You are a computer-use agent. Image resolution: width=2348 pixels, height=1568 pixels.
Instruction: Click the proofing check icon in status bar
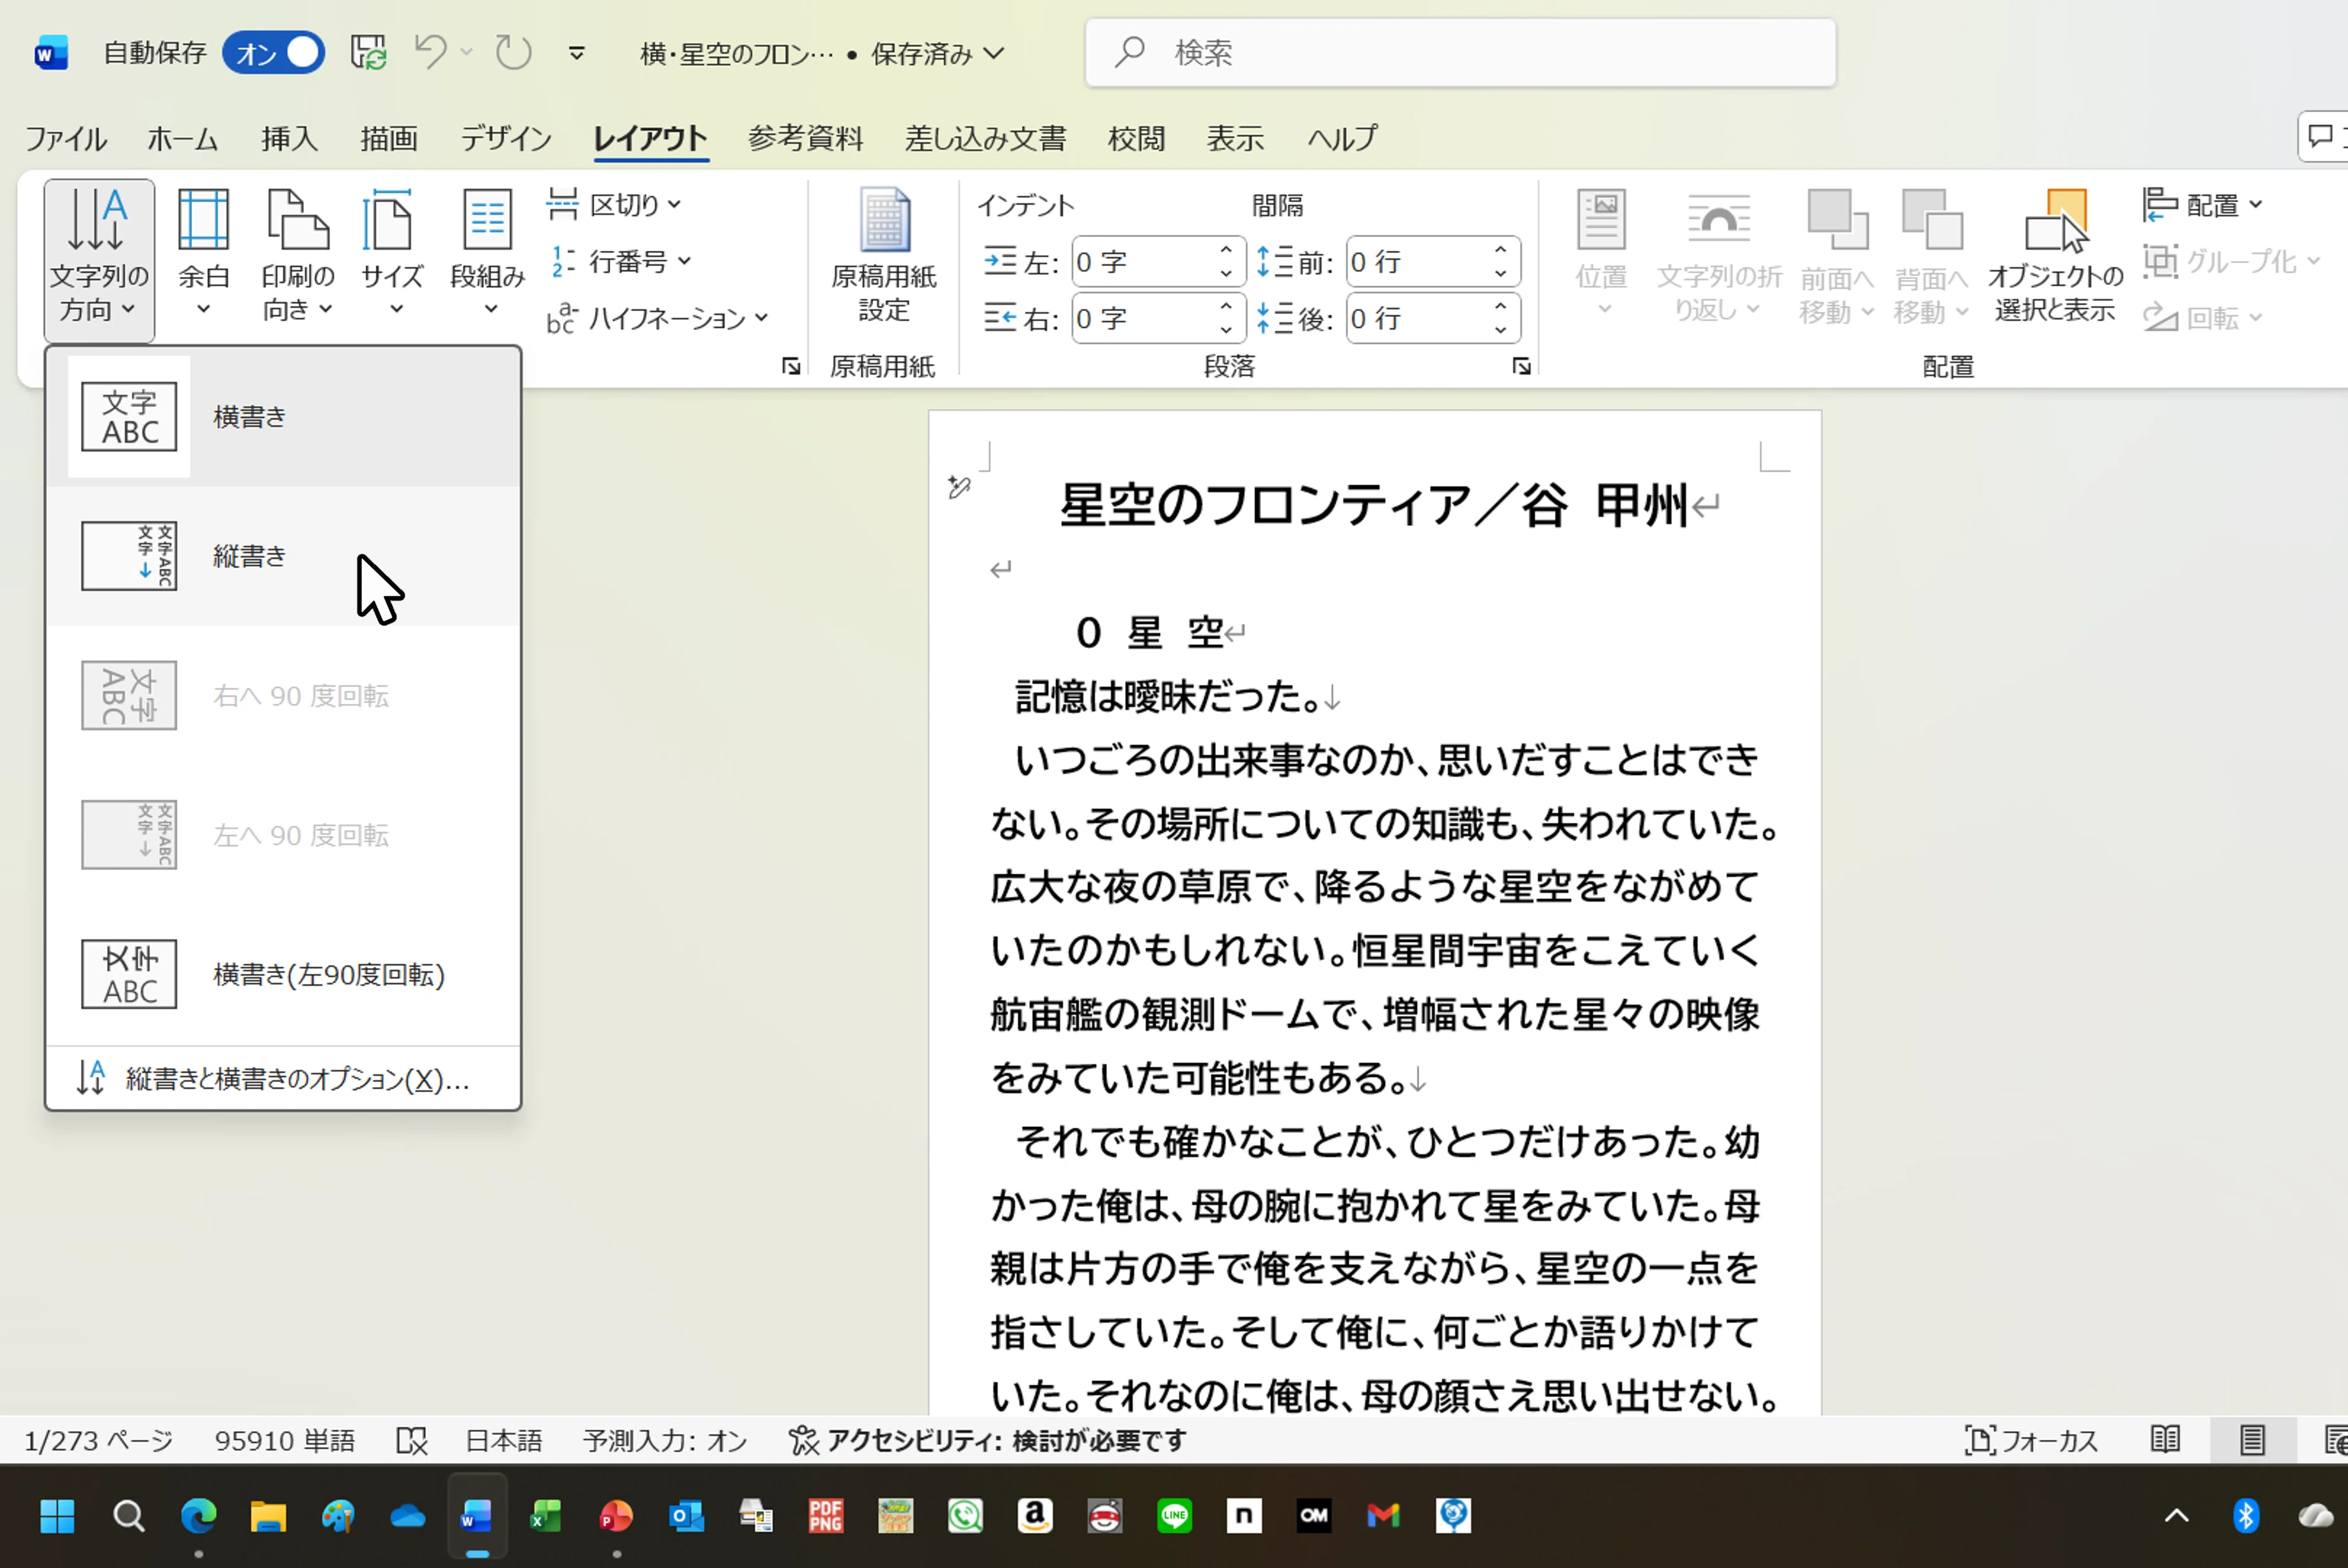click(411, 1440)
